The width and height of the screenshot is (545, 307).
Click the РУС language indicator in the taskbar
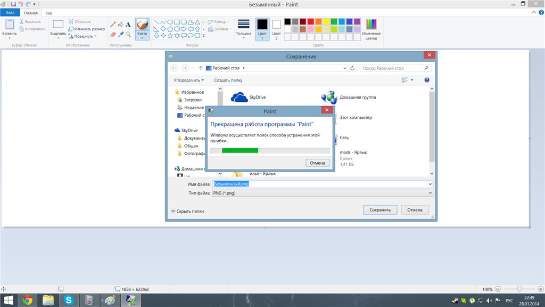click(x=509, y=301)
